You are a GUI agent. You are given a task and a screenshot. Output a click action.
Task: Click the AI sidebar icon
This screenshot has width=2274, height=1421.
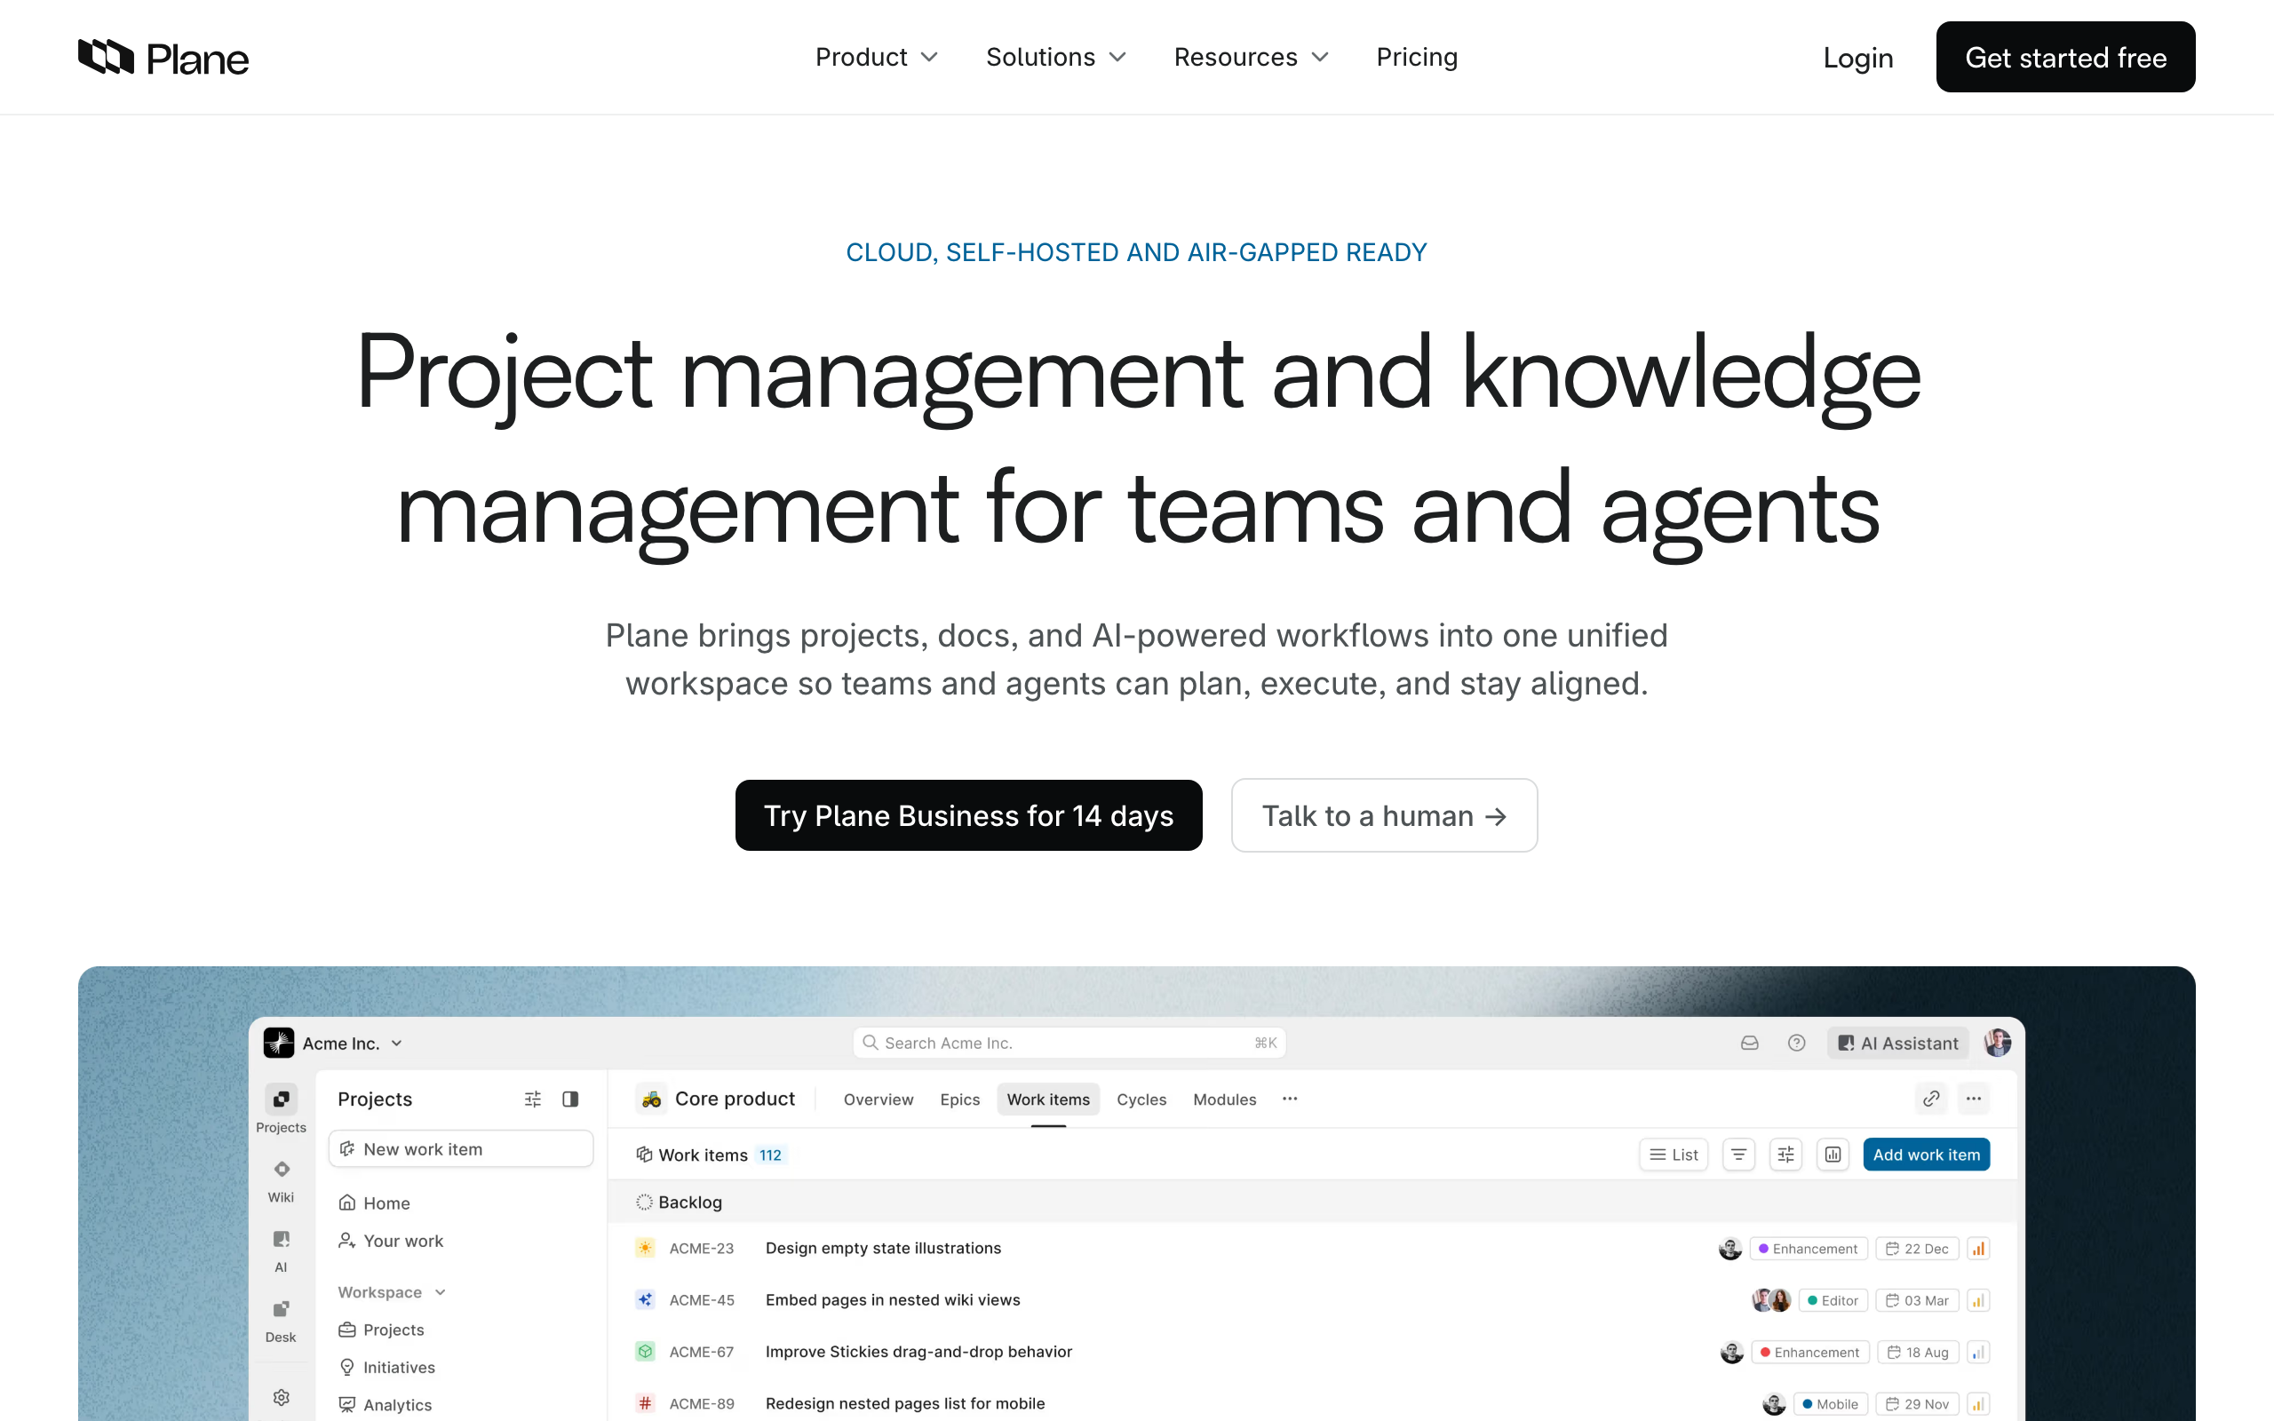[x=281, y=1240]
